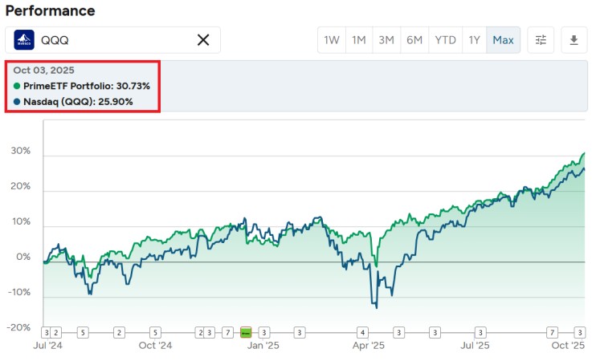Switch to 6M time range
The width and height of the screenshot is (592, 361).
414,40
